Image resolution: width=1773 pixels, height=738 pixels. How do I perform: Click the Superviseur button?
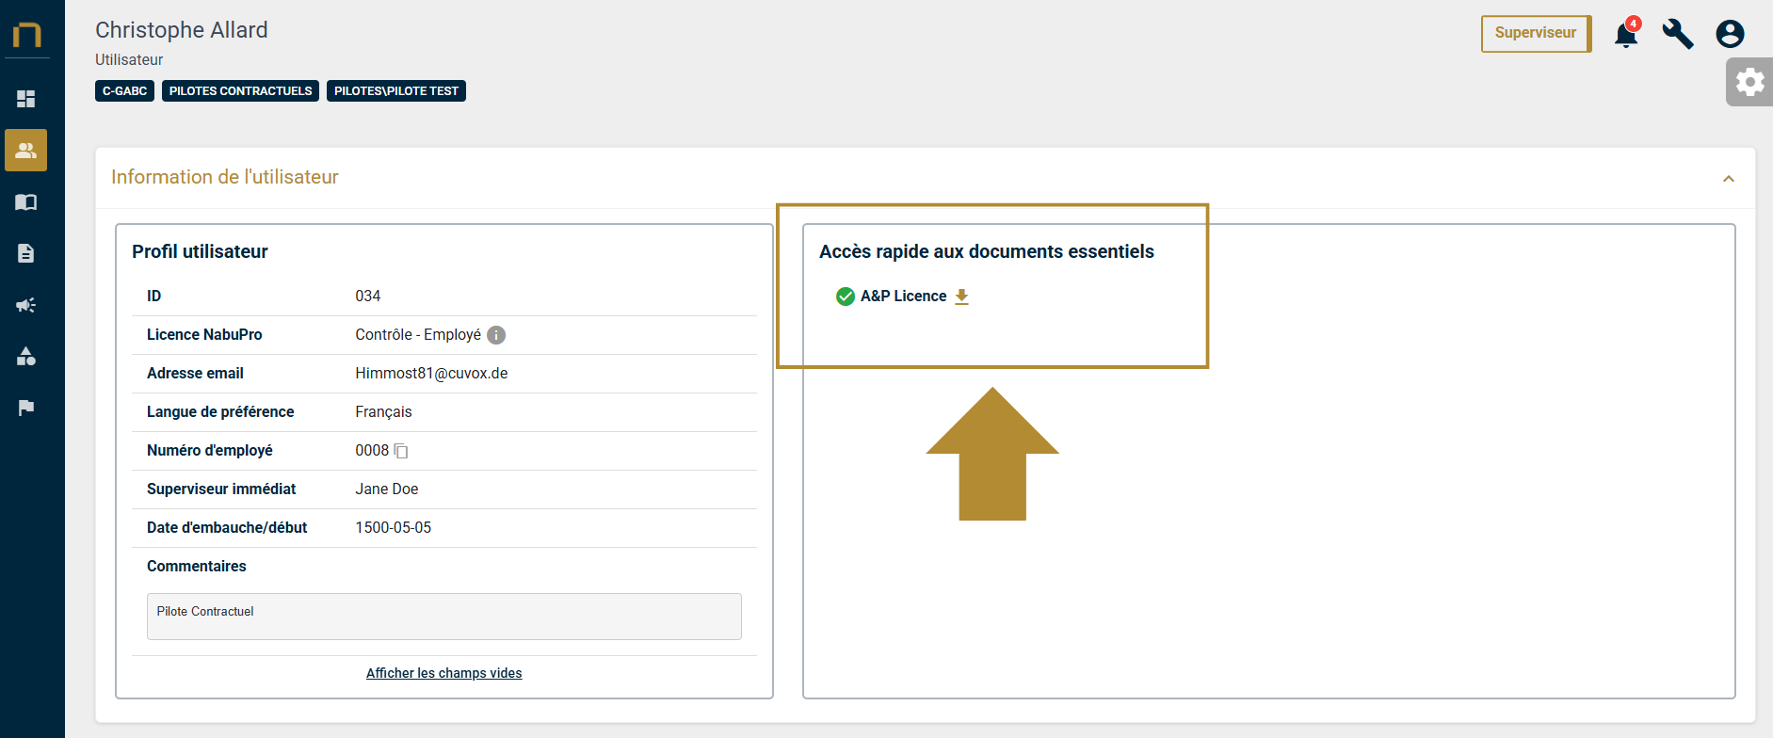coord(1535,33)
